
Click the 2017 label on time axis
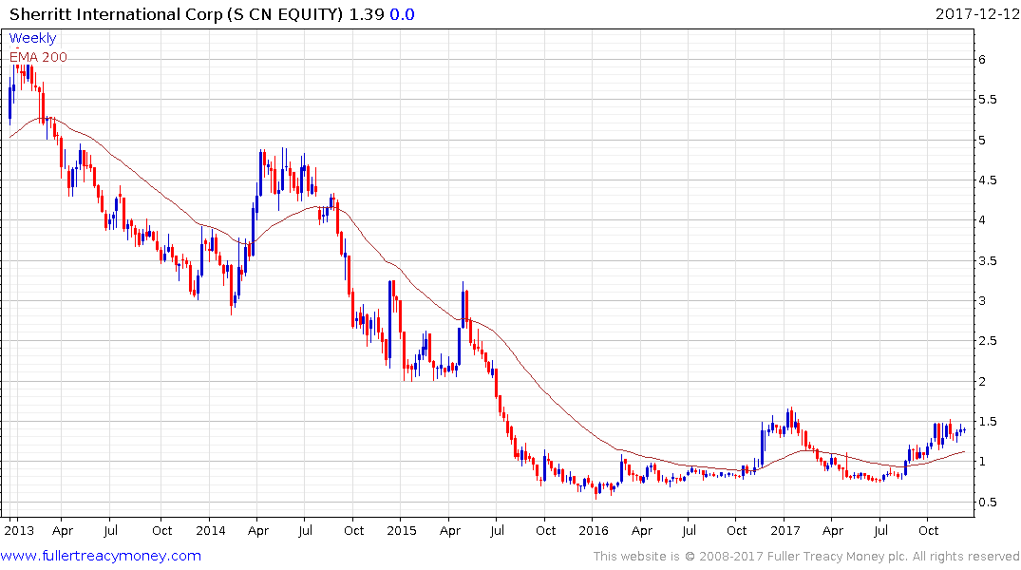coord(785,530)
